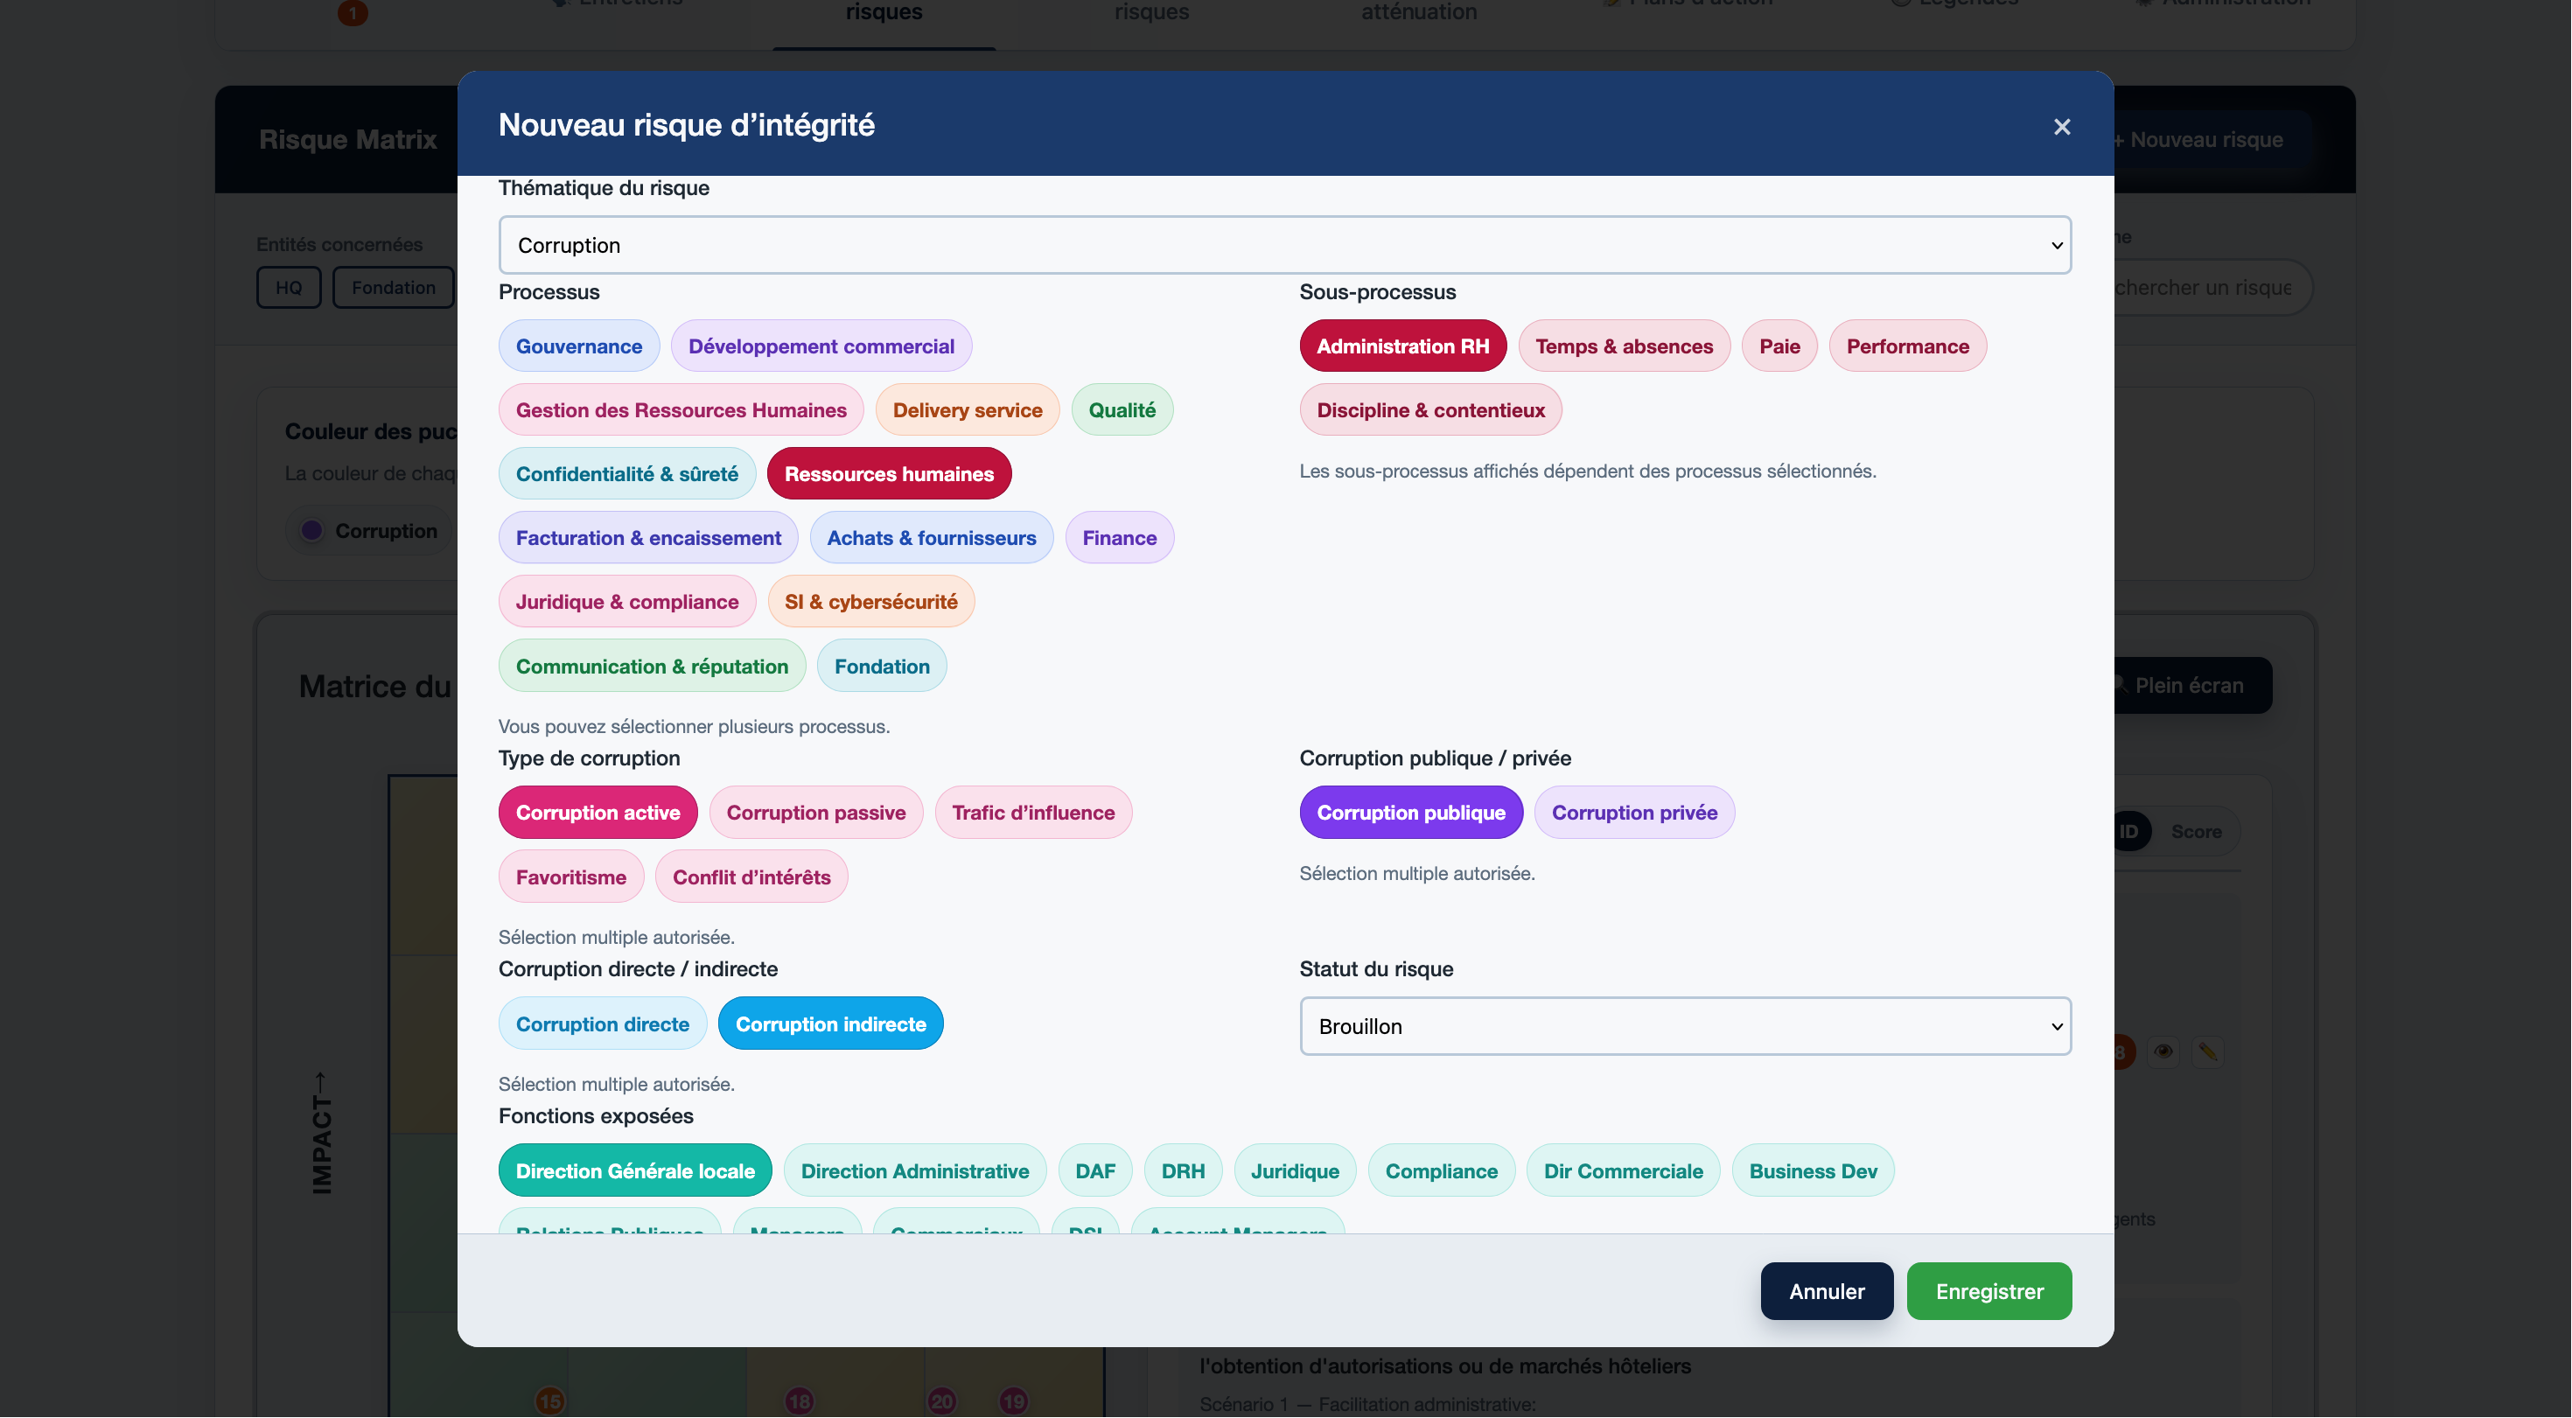Viewport: 2572px width, 1418px height.
Task: Click the Corruption legend color dot
Action: (311, 530)
